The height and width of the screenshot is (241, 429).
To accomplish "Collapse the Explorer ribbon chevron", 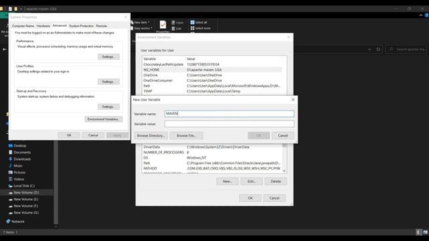I will pyautogui.click(x=421, y=15).
